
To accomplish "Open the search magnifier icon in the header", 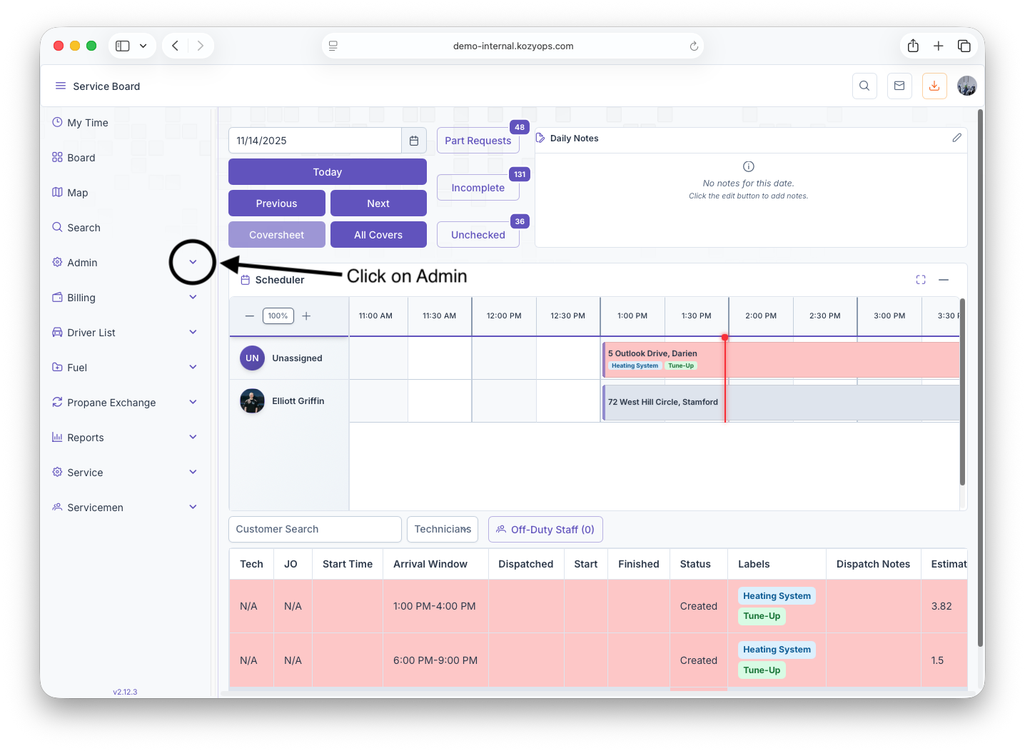I will [864, 86].
